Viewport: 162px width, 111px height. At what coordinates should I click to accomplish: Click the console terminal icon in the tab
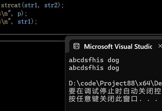pyautogui.click(x=76, y=46)
